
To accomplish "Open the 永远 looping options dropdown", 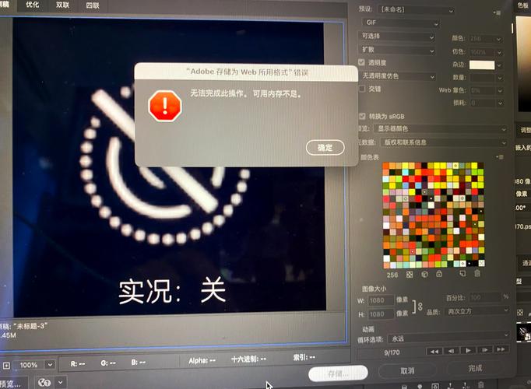I will point(448,338).
